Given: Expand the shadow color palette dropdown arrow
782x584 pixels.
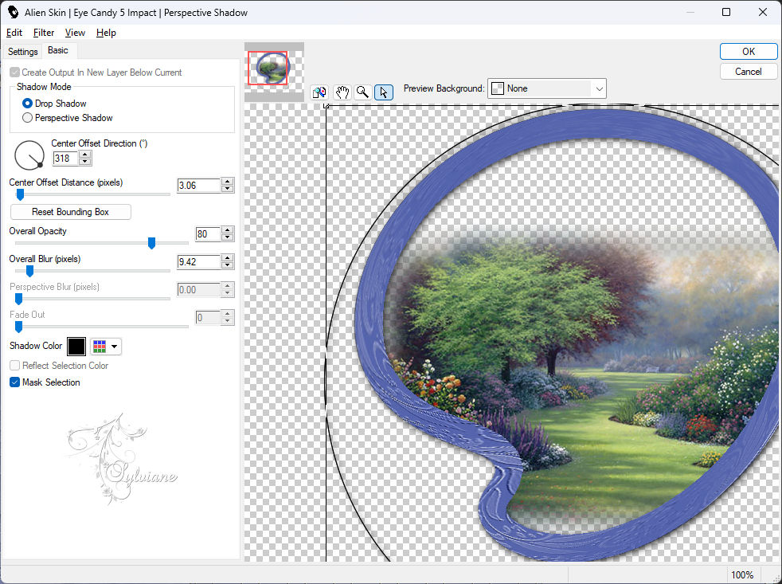Looking at the screenshot, I should (x=115, y=347).
